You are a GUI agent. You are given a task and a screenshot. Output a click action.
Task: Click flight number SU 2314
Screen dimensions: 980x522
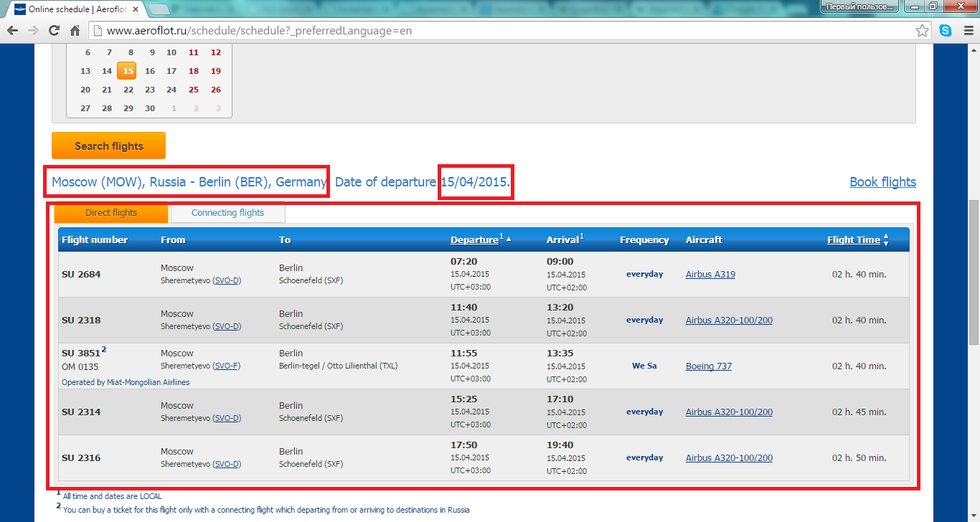81,412
